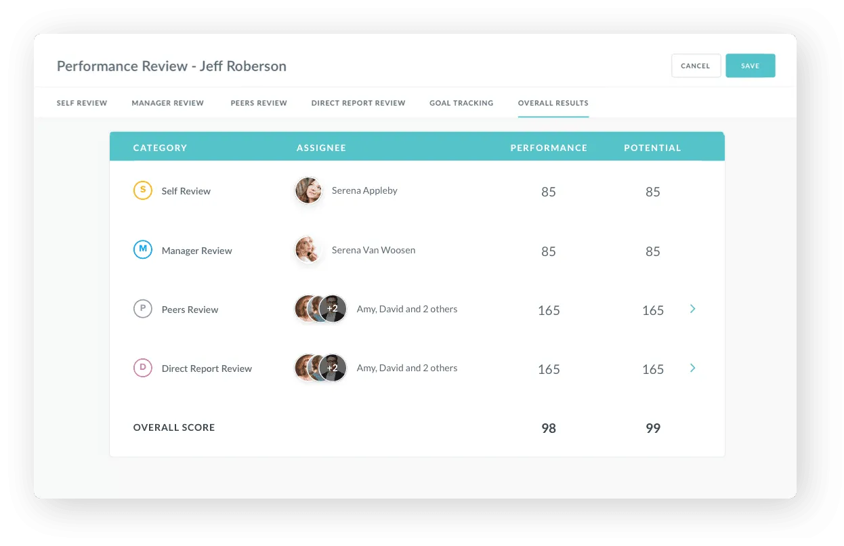
Task: Click 'Amy, David and 2 others' in Peers row
Action: tap(407, 309)
